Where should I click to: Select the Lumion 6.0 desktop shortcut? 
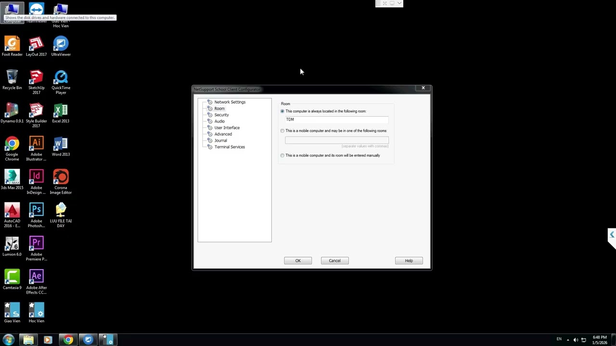[x=12, y=247]
